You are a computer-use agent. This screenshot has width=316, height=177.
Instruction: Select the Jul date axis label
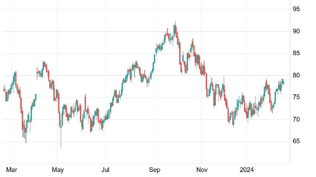(105, 170)
